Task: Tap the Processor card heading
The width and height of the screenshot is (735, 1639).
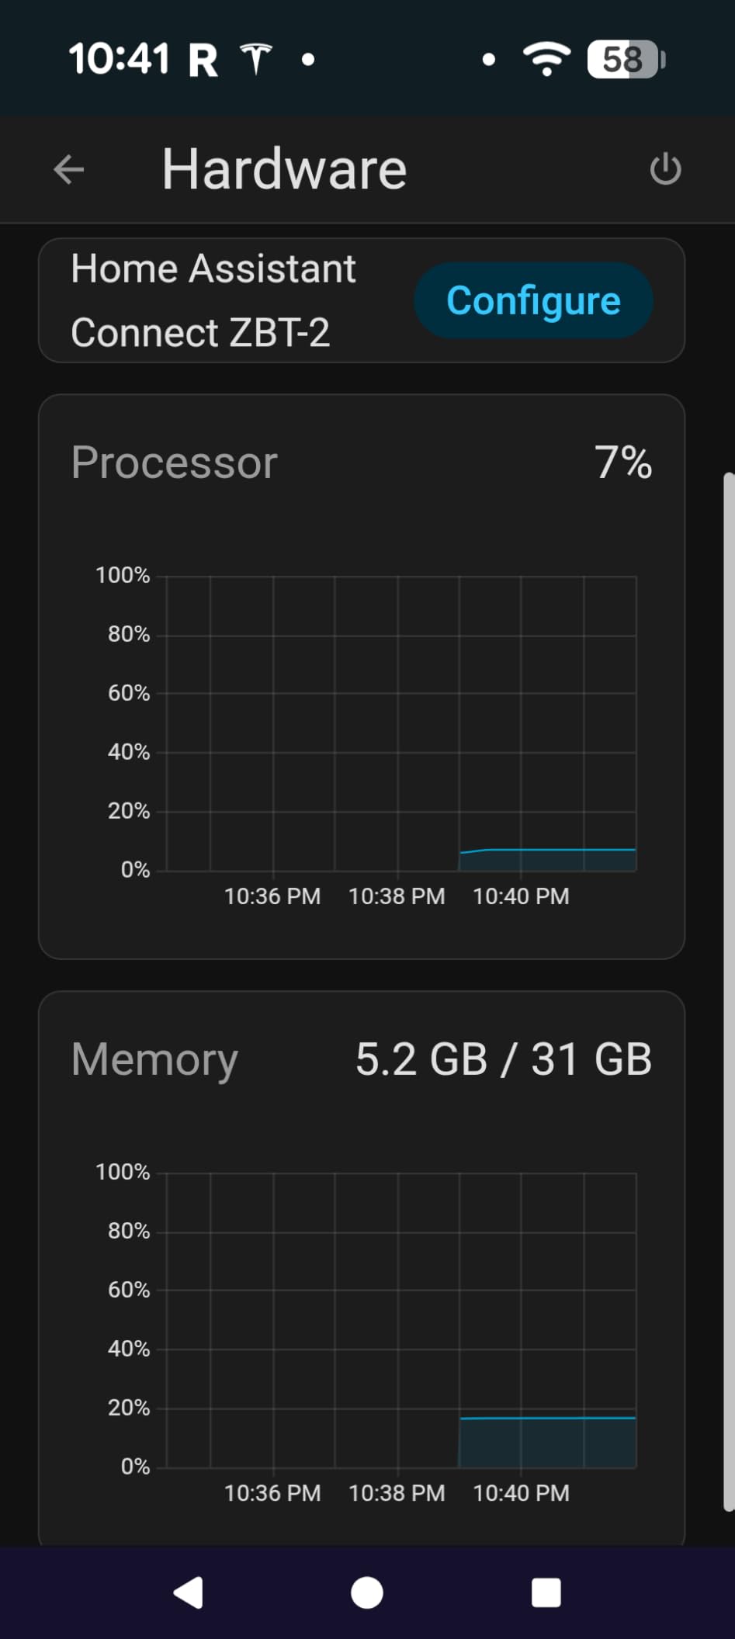Action: 174,463
